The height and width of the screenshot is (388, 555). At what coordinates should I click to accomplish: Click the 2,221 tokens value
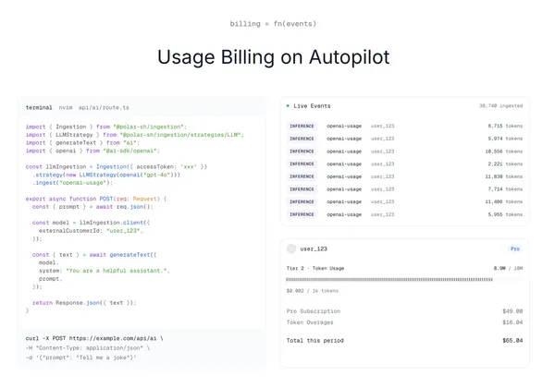tap(505, 164)
